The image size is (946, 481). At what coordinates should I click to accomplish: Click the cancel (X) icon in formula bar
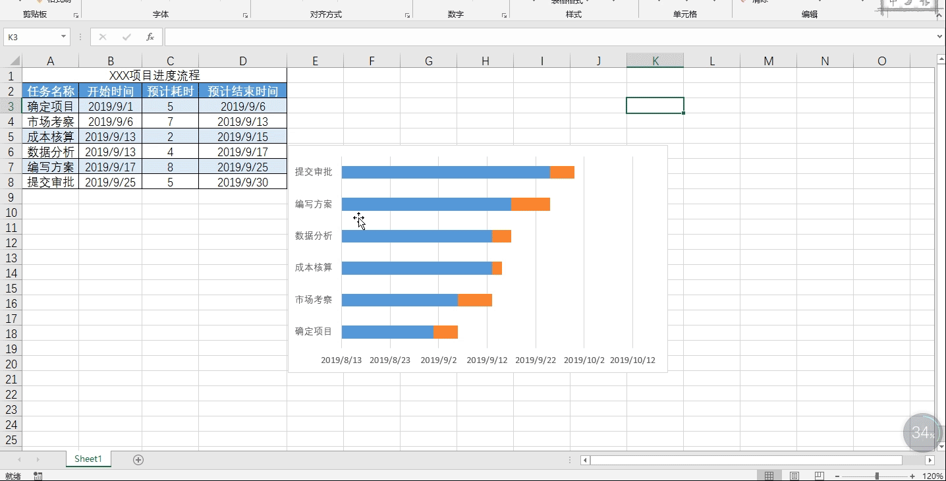(103, 37)
